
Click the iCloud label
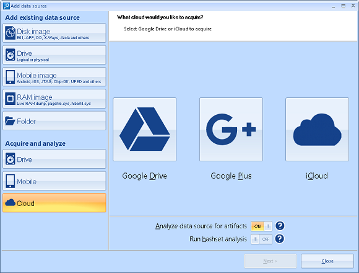317,176
